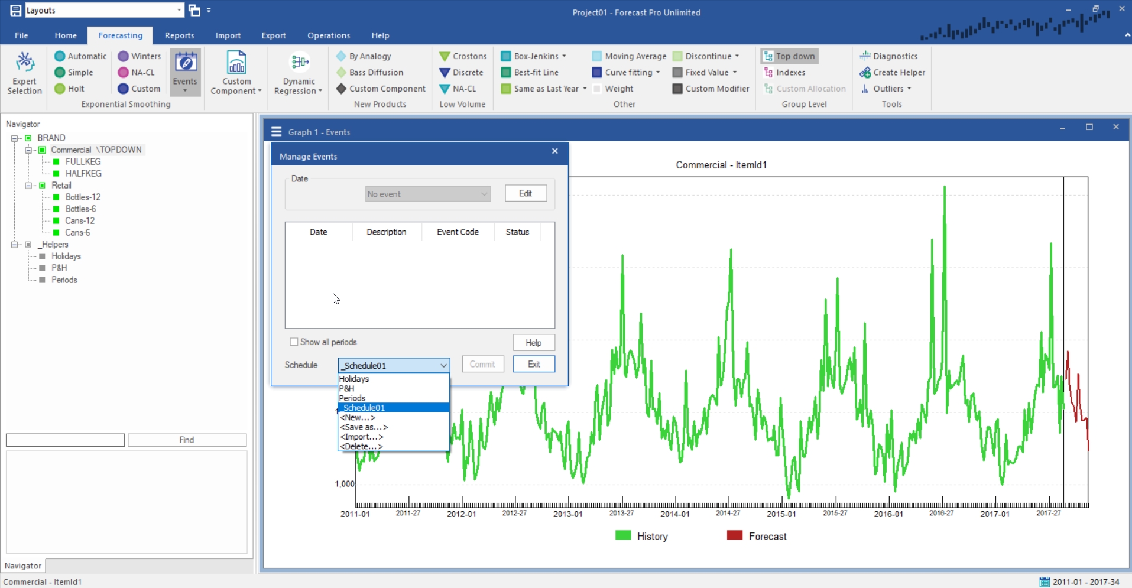Image resolution: width=1132 pixels, height=588 pixels.
Task: Apply the Crostons low volume model
Action: [463, 56]
